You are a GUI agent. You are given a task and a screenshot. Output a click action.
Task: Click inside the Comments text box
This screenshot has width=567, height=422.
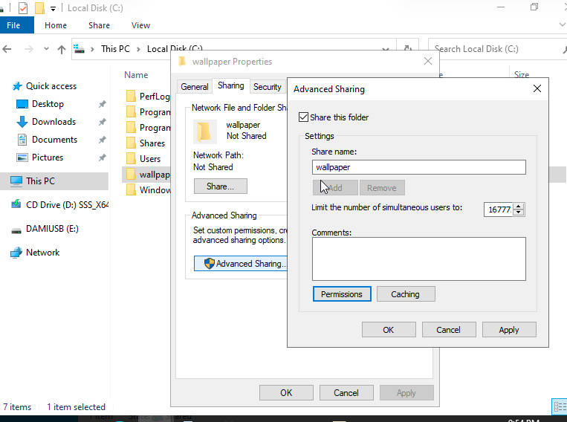coord(418,259)
